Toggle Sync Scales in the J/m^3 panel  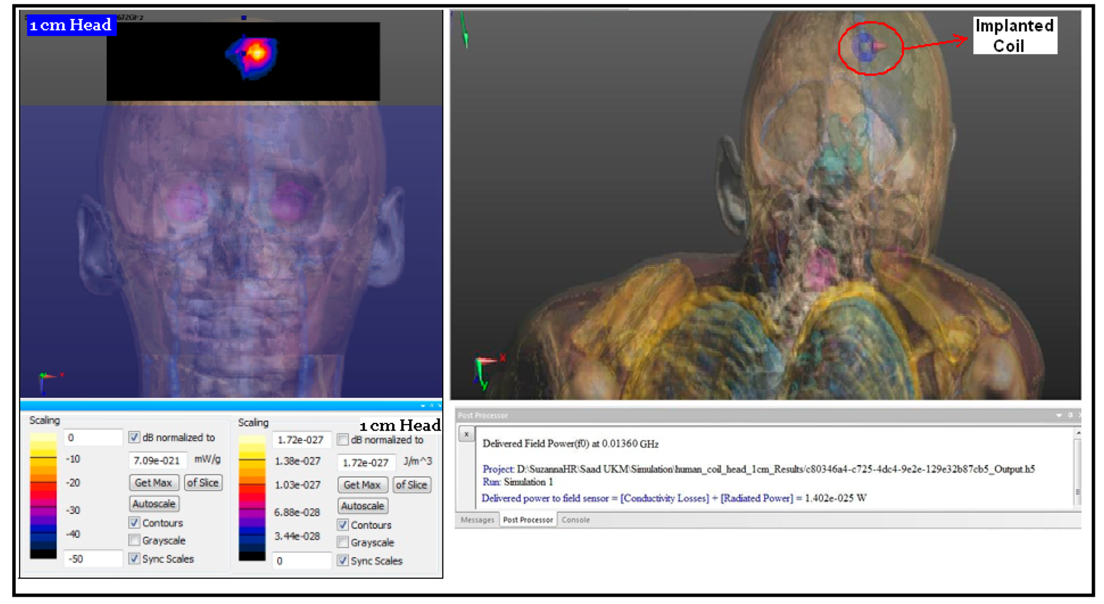[343, 561]
